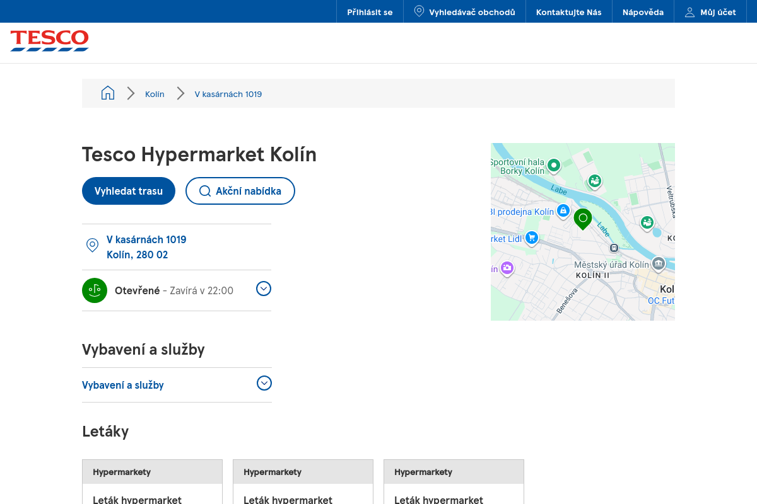Go to Kolín breadcrumb link

tap(155, 94)
